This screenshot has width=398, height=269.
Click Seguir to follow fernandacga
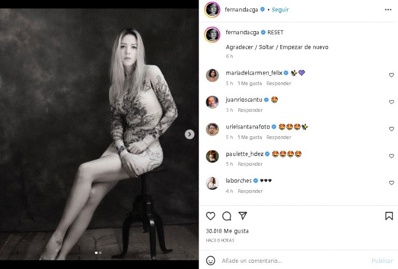tap(280, 9)
